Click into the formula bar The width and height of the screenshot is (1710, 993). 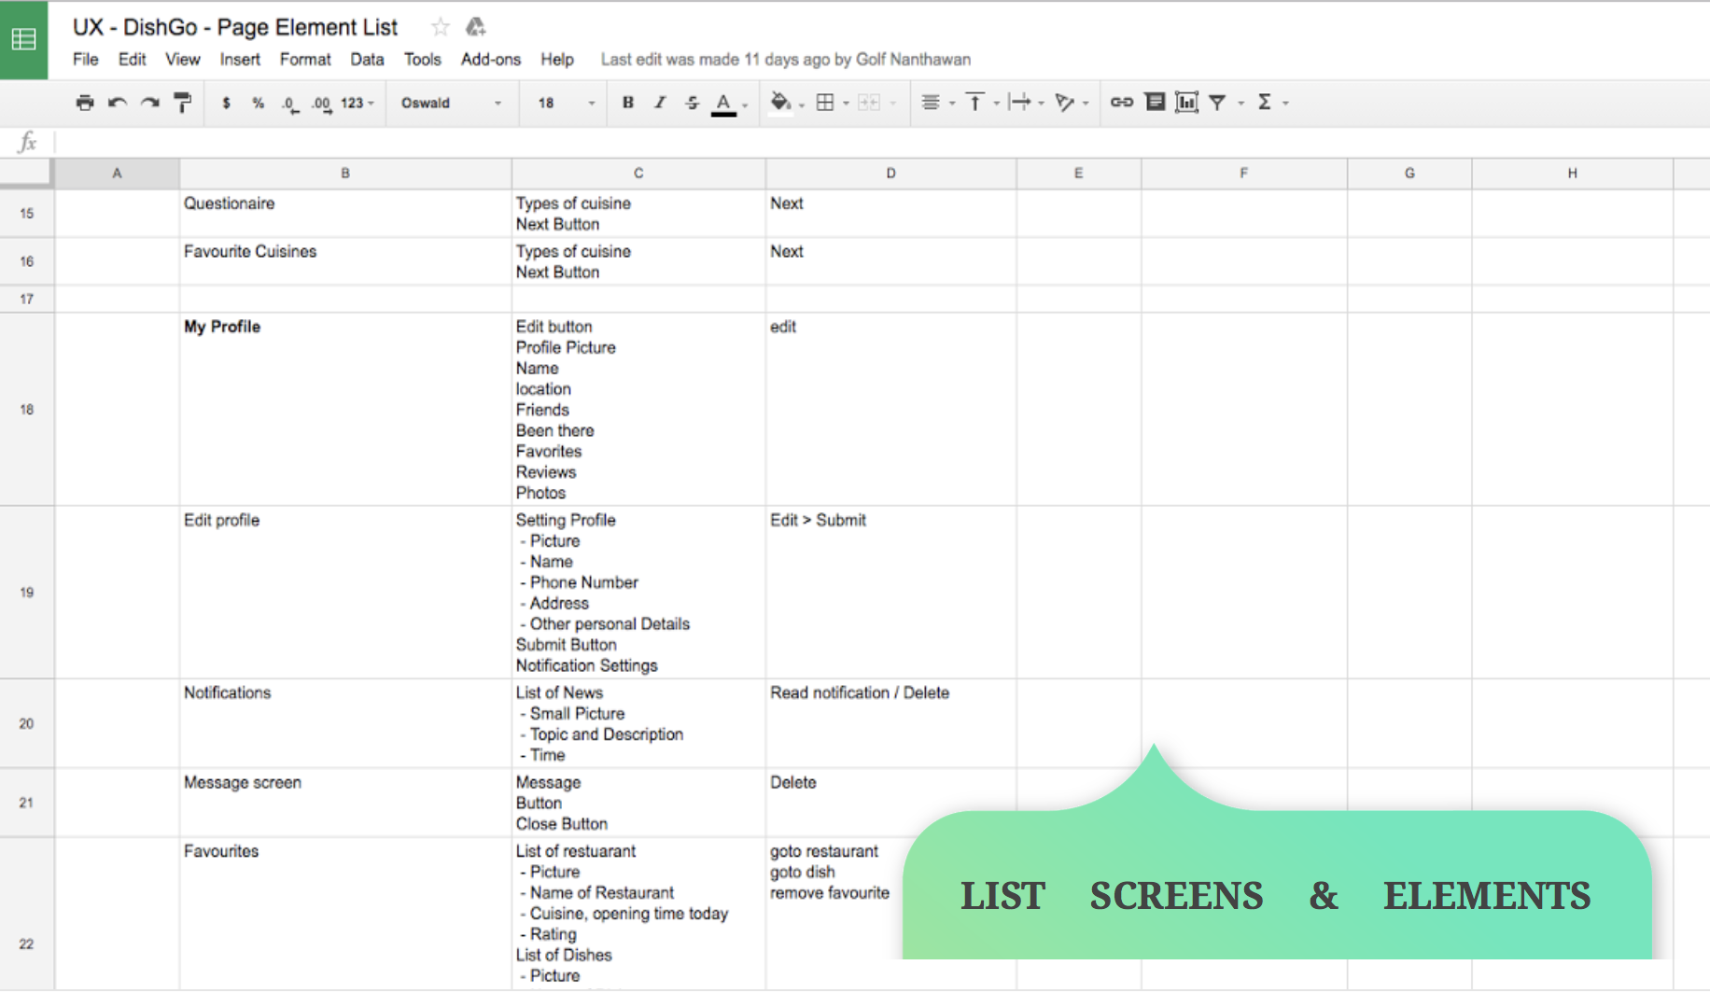tap(881, 142)
